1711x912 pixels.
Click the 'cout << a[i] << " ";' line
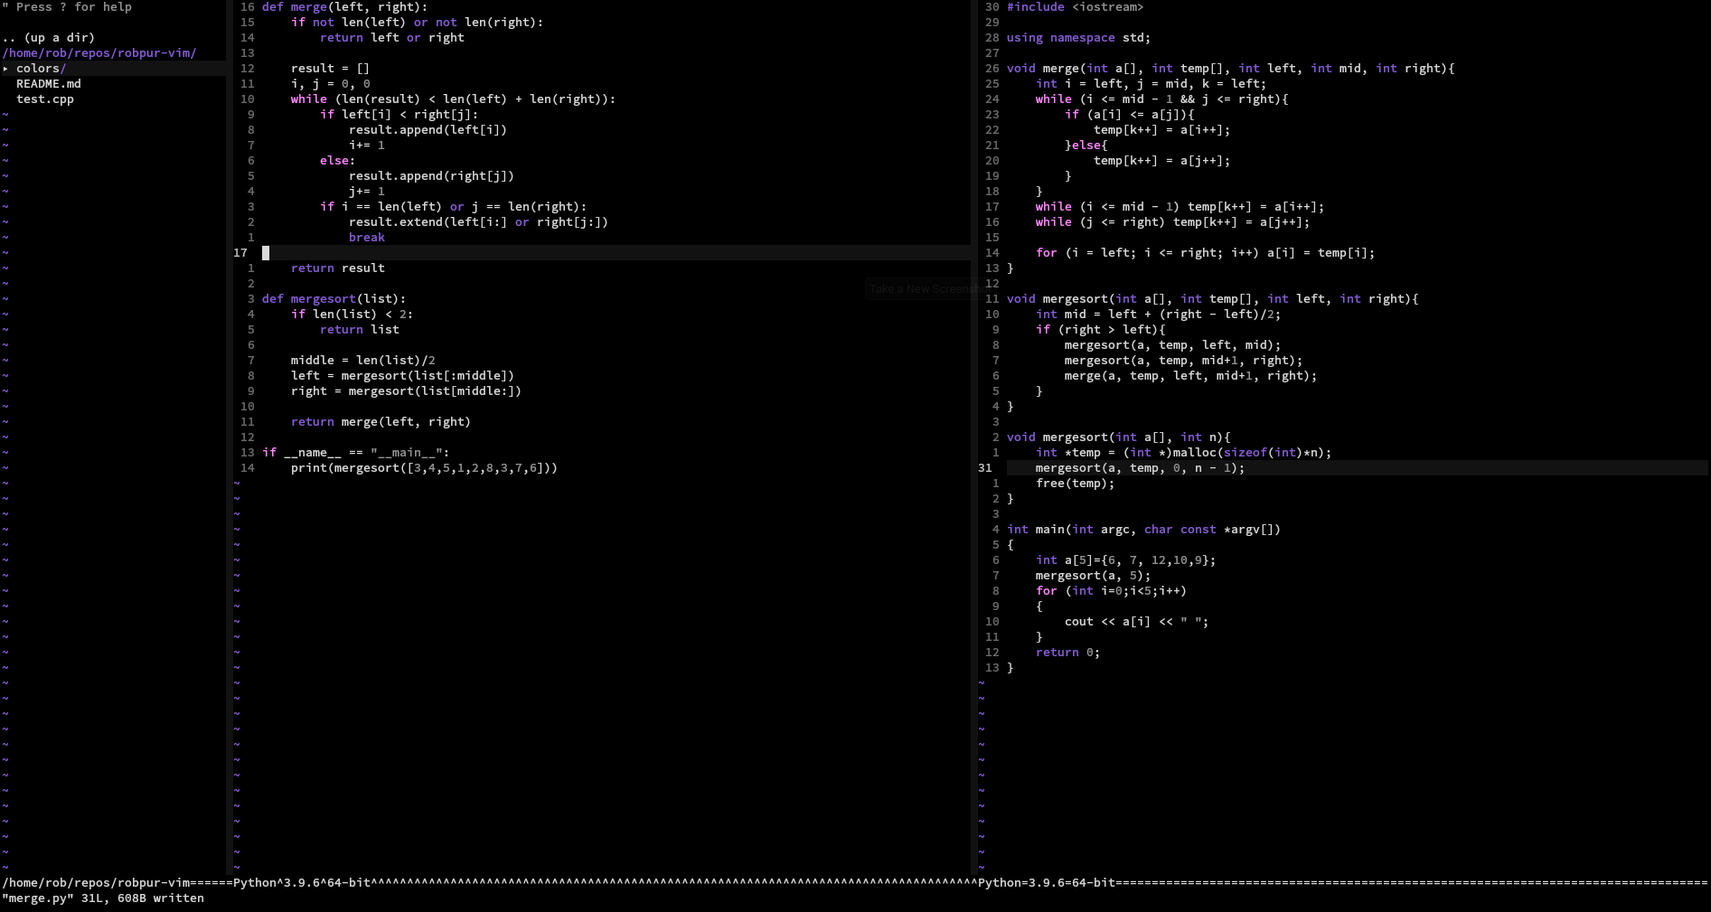(1137, 622)
